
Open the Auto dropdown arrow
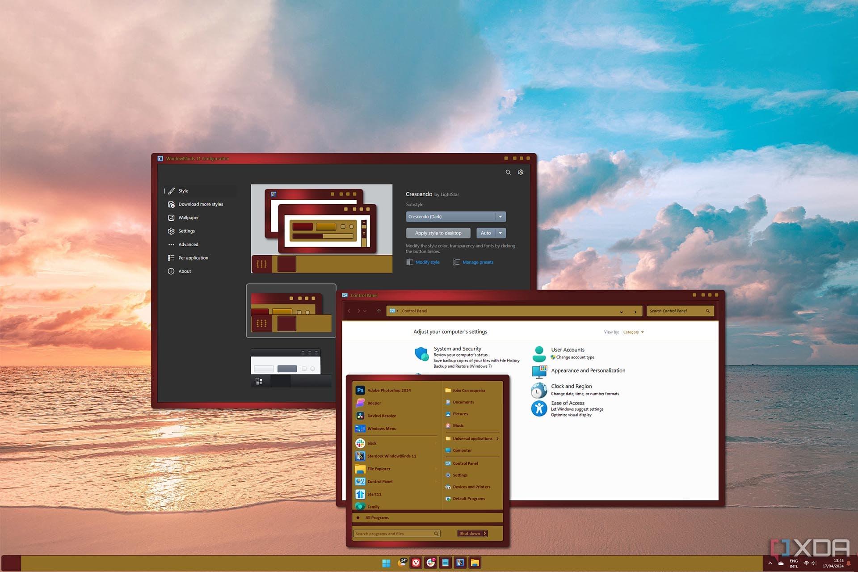tap(500, 233)
